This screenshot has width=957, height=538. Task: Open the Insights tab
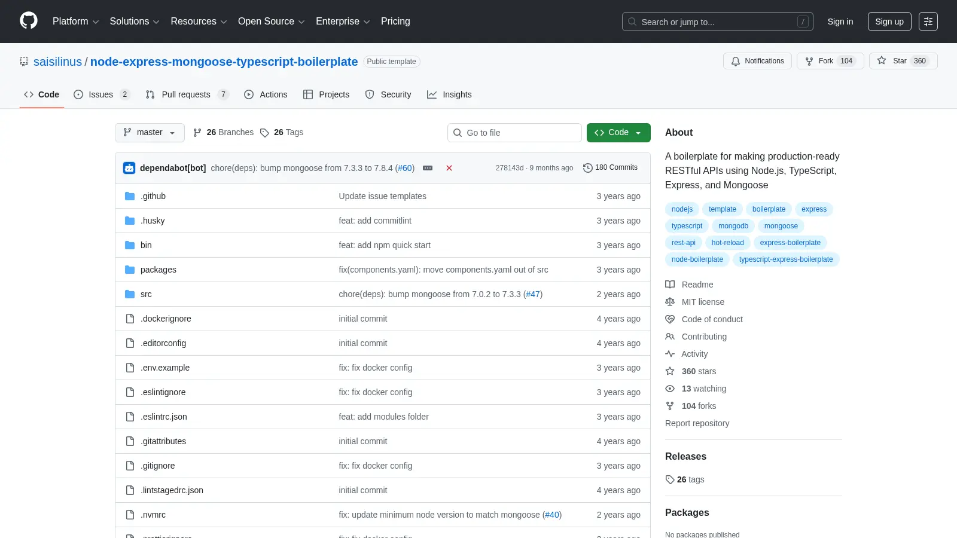[449, 94]
